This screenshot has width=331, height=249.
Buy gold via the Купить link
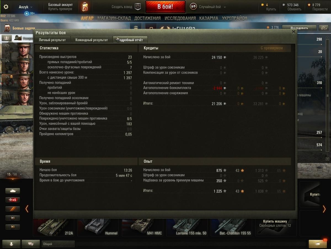point(271,9)
